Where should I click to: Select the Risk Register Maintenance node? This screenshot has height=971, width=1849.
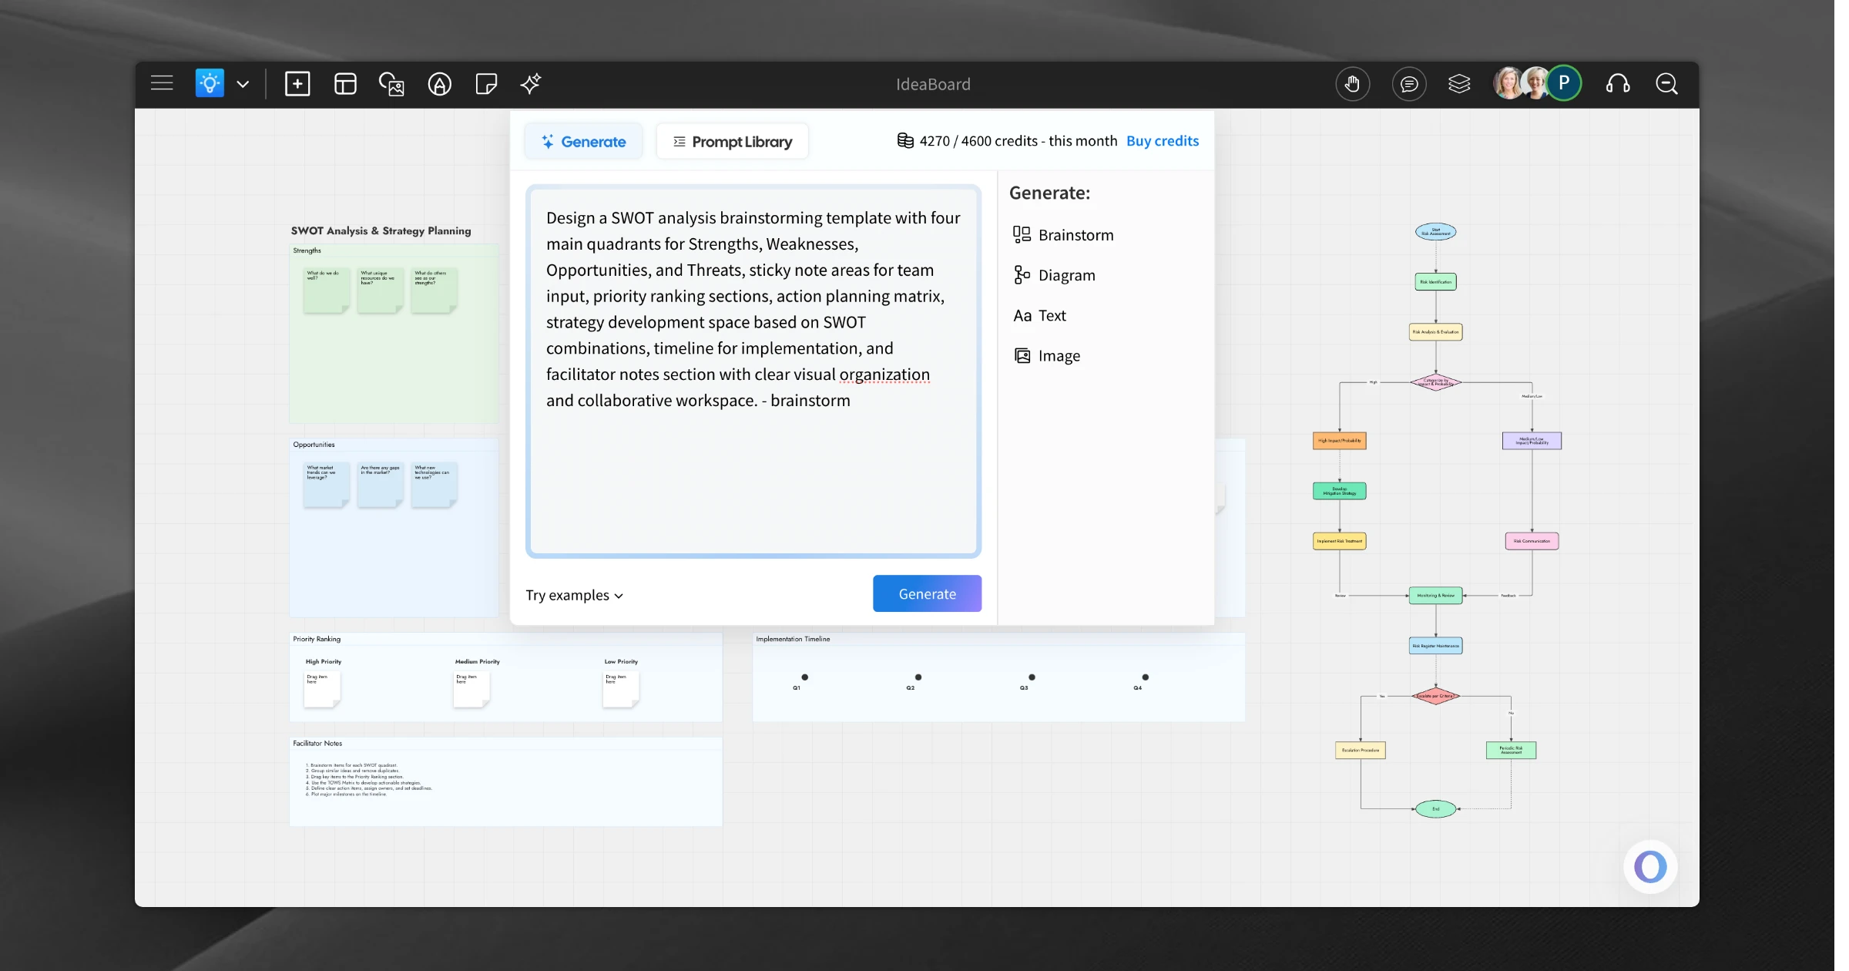[x=1435, y=646]
